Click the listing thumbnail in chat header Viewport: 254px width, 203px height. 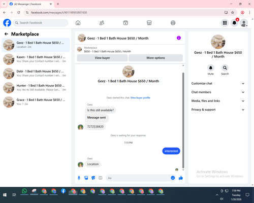coord(82,38)
